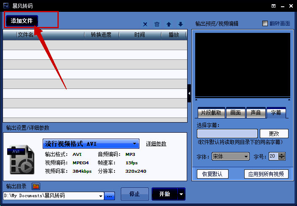Open the 字体 font dropdown showing 宋体

pos(230,156)
